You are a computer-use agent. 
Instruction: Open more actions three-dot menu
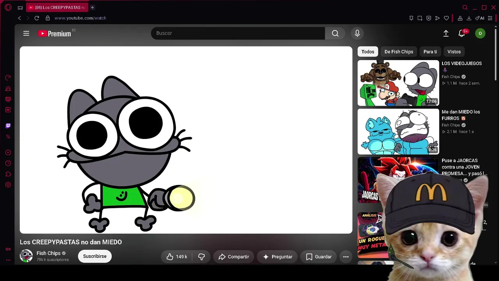coord(346,257)
